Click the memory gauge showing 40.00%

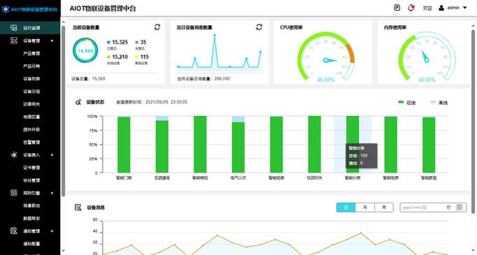427,57
